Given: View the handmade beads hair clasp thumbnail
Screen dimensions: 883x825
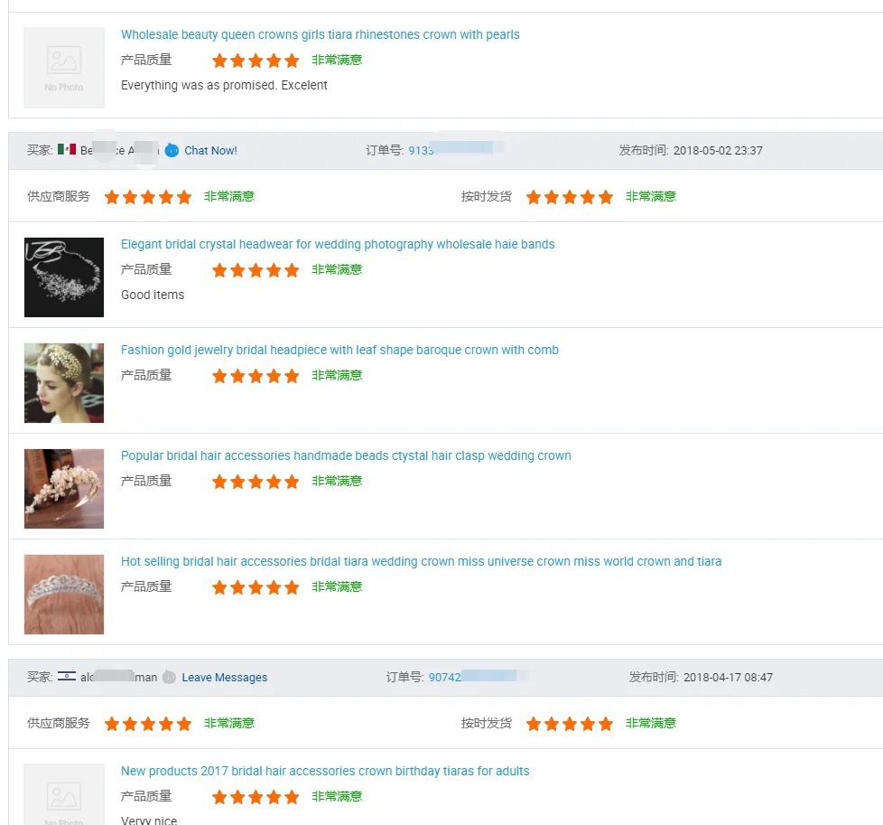Looking at the screenshot, I should pyautogui.click(x=63, y=489).
